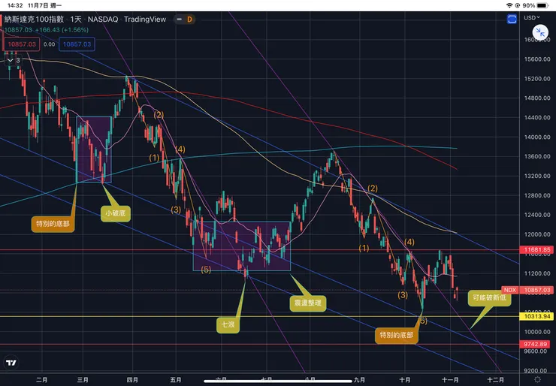
Task: Tap the 14:32 clock in status bar
Action: tap(15, 5)
